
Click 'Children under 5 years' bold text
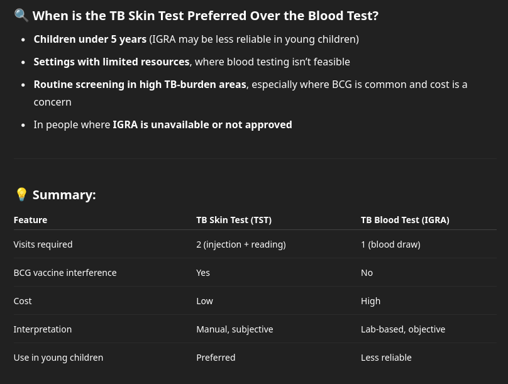click(x=90, y=39)
